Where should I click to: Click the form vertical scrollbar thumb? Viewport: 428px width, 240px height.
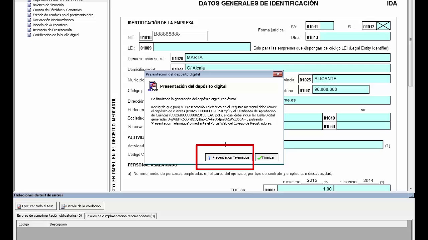point(411,43)
